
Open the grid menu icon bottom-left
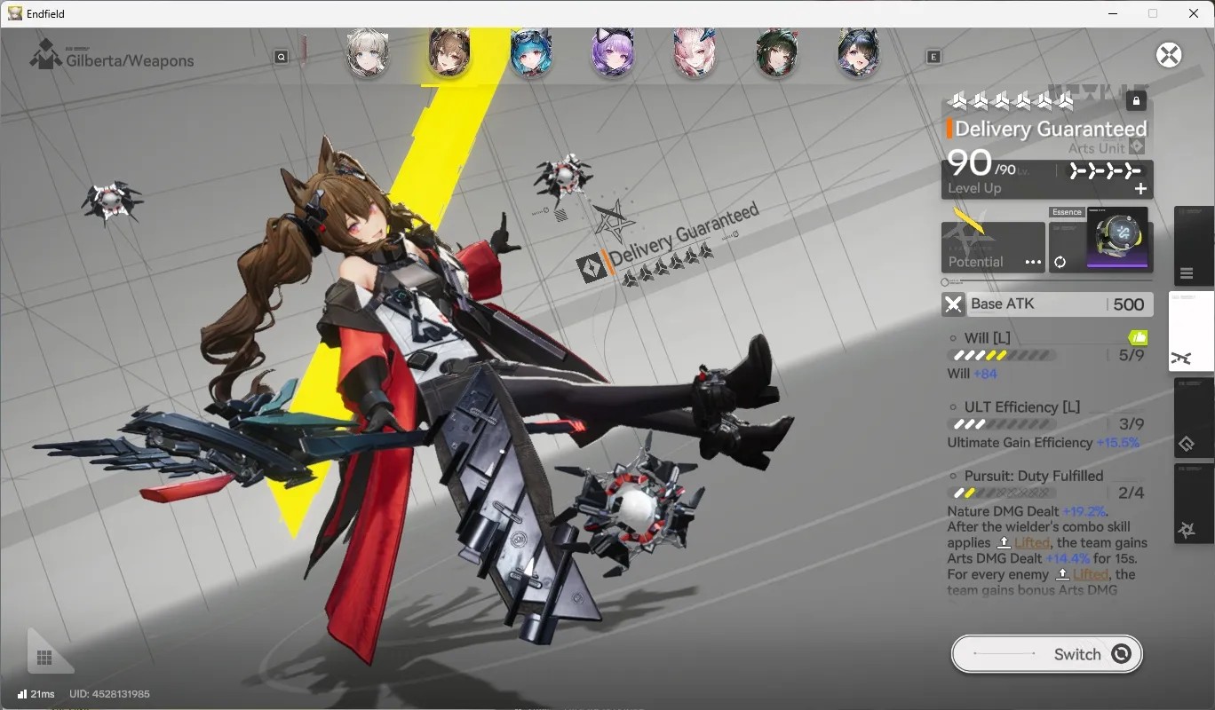[44, 658]
